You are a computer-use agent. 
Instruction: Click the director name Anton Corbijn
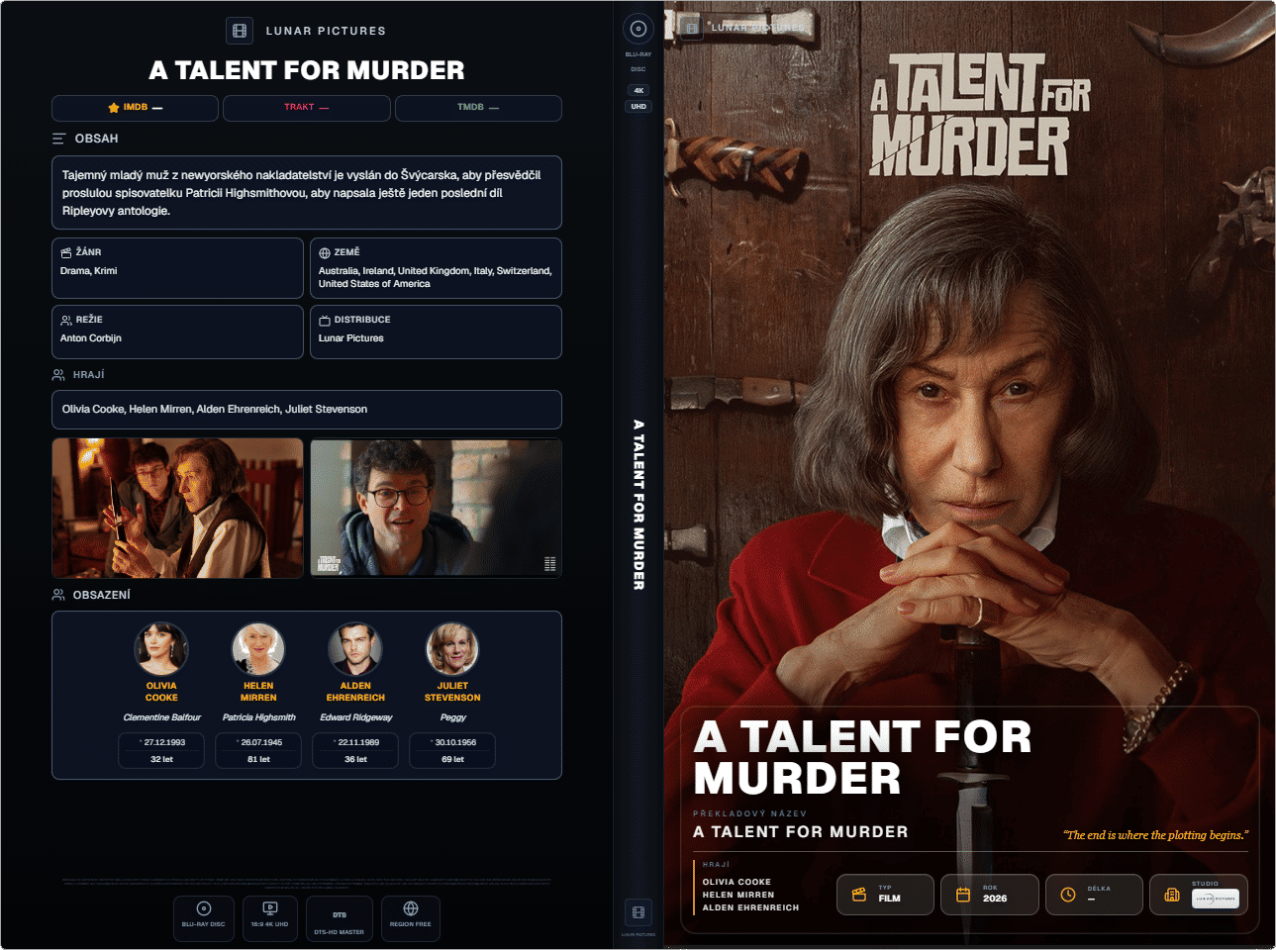click(91, 338)
